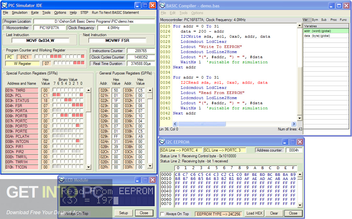Viewport: 352px width, 219px height.
Task: Click code editor vertical scroll down arrow
Action: click(x=299, y=118)
